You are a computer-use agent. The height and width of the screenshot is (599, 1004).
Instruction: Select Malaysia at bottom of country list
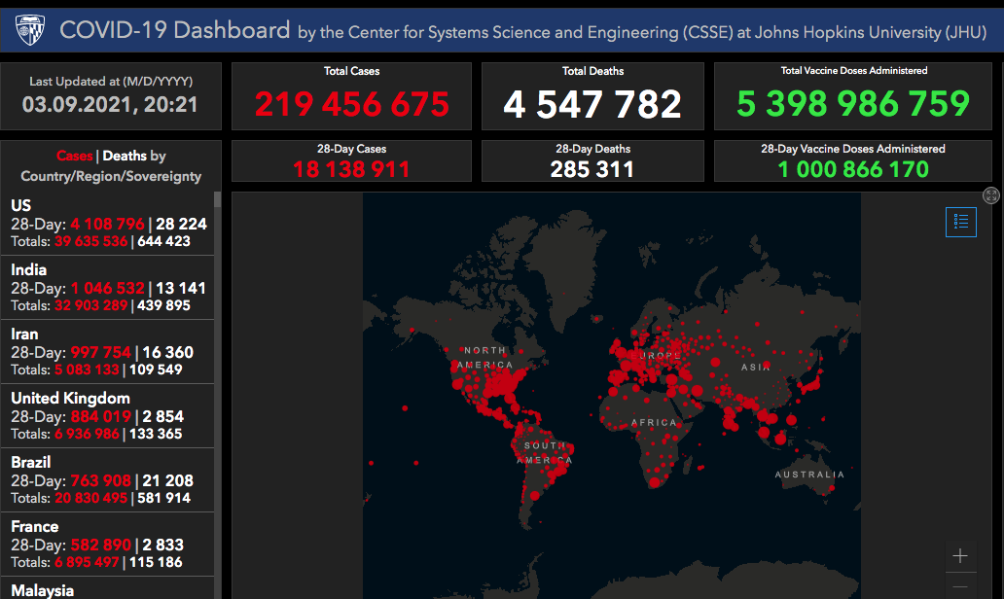[43, 590]
